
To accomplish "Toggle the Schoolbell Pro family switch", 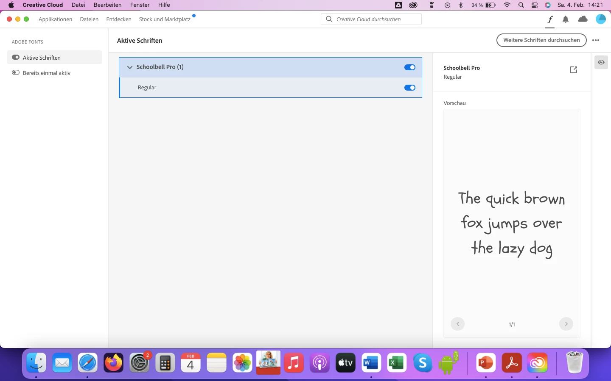I will (x=410, y=67).
